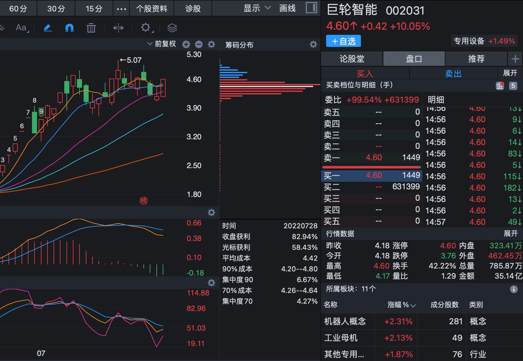Select the 买一 order row

[371, 175]
